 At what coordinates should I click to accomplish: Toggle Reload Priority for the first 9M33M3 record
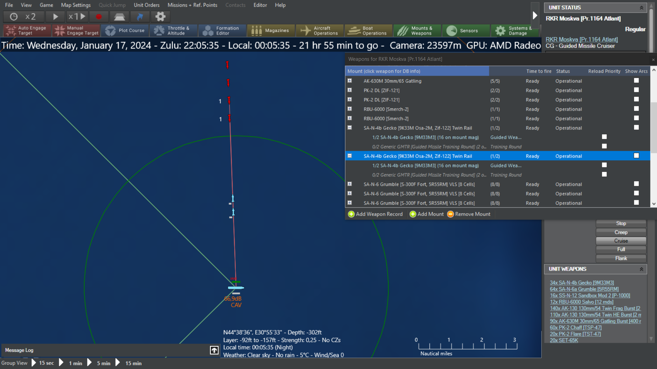(x=604, y=137)
